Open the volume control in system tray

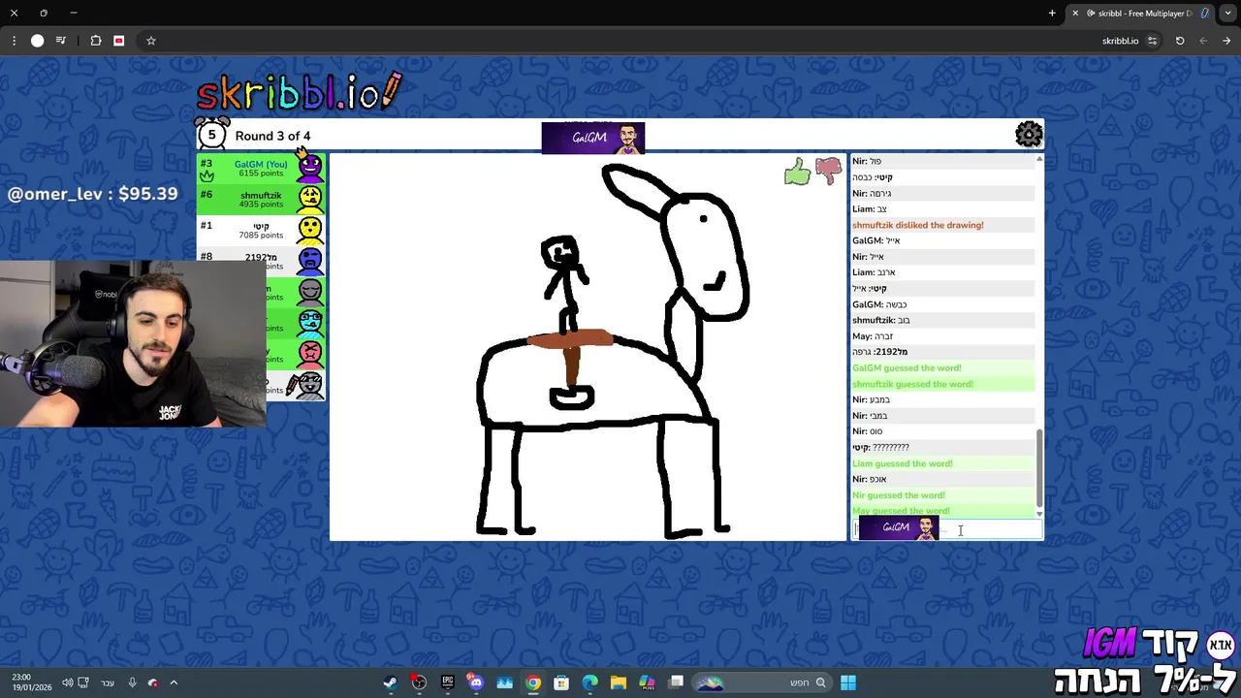pyautogui.click(x=67, y=682)
